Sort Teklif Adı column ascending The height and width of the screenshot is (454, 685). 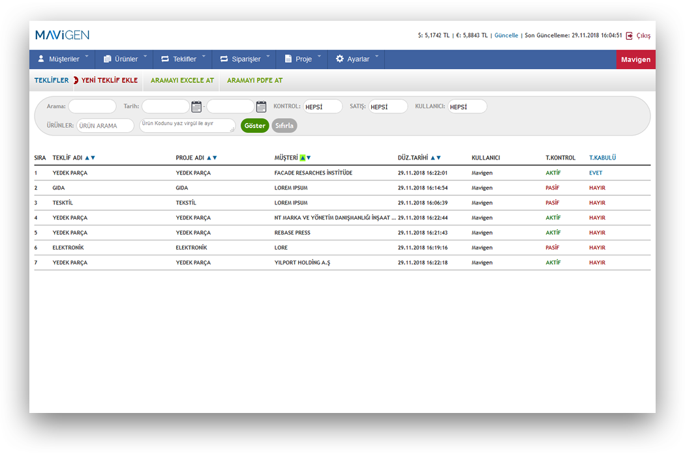coord(87,158)
